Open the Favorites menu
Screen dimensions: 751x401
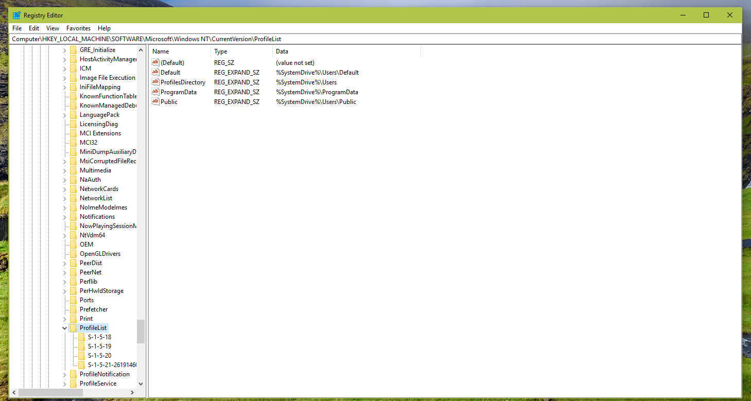point(78,28)
